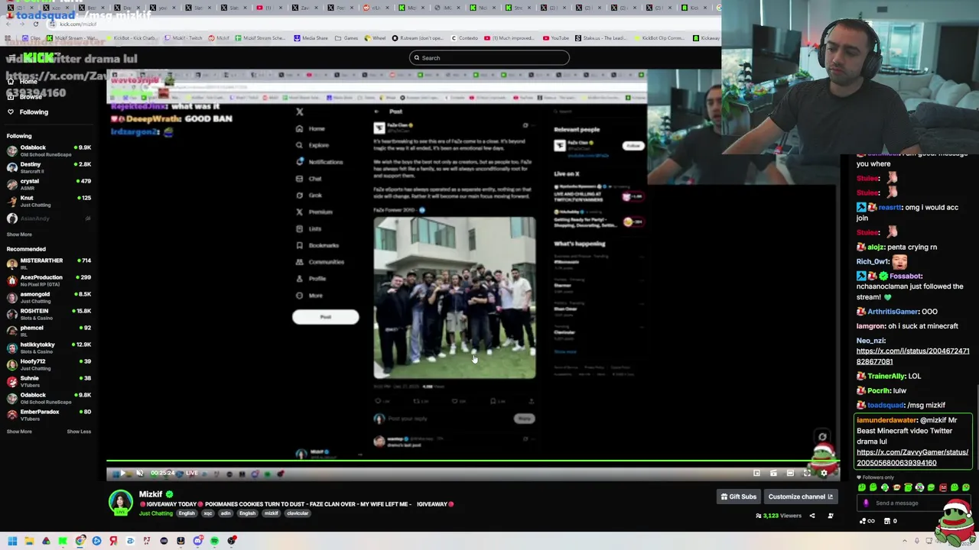
Task: Open YouTube bookmark
Action: [x=556, y=38]
